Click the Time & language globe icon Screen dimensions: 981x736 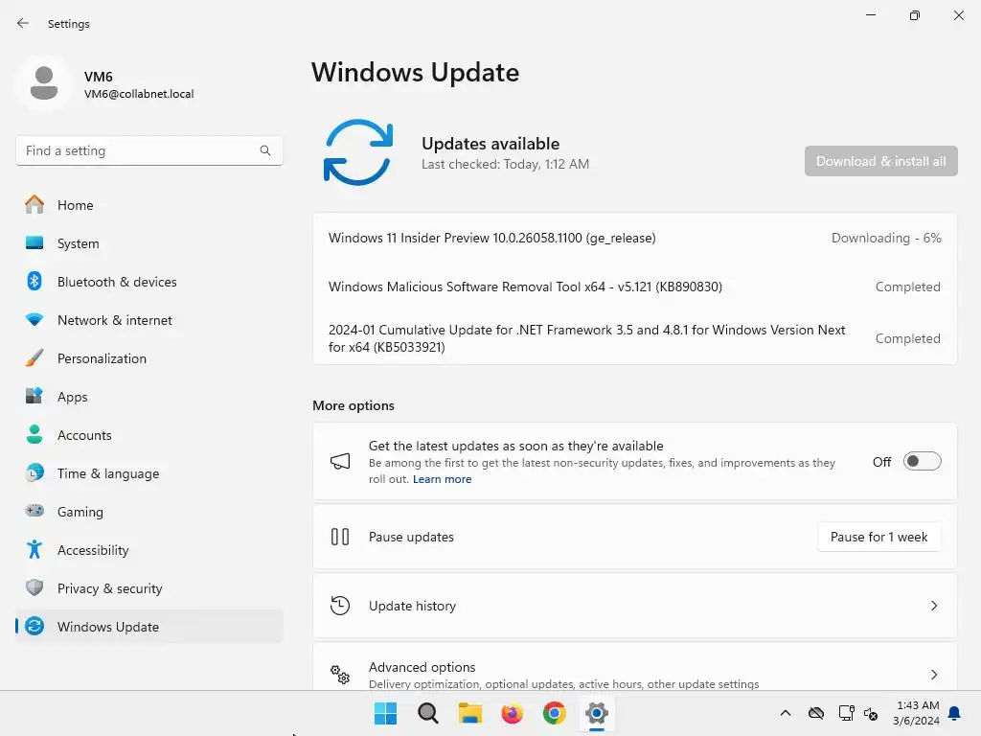[34, 472]
